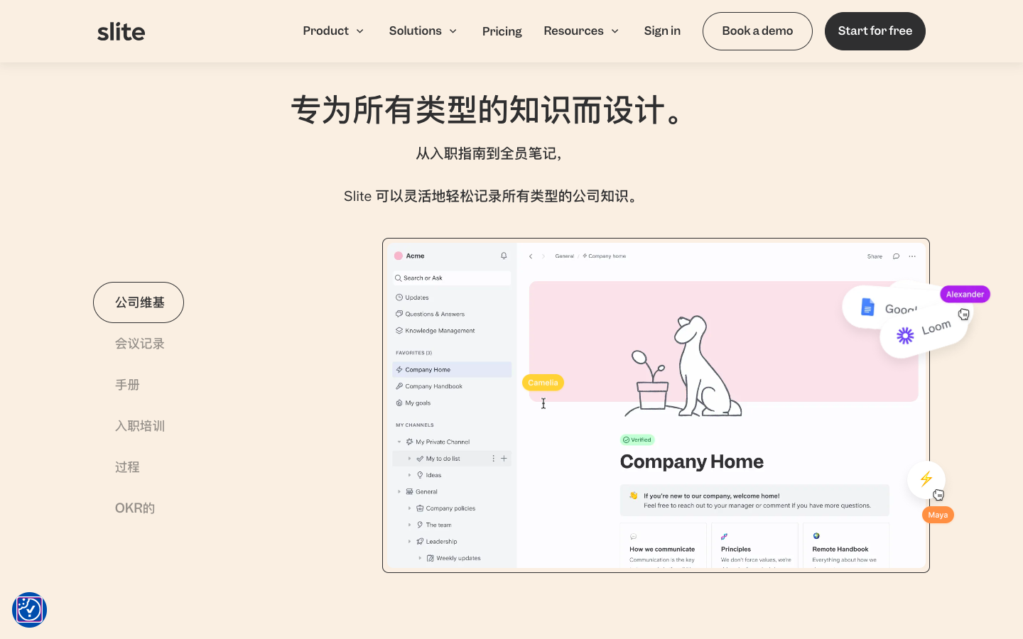Click the Start for free button
The width and height of the screenshot is (1023, 639).
click(875, 31)
